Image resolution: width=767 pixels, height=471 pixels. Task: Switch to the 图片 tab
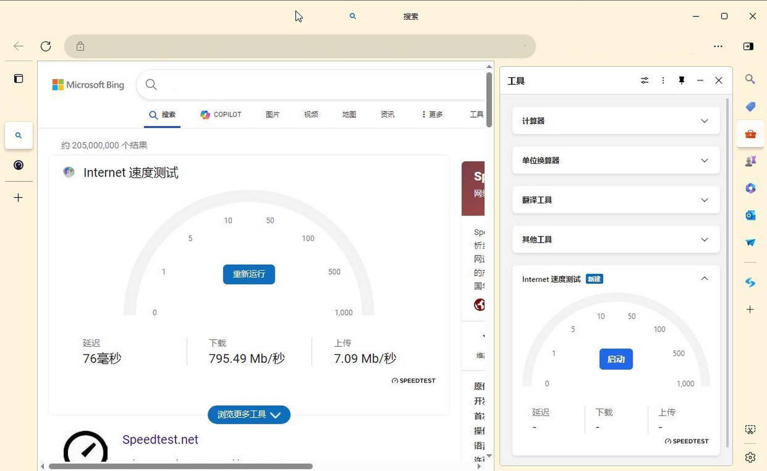coord(273,115)
